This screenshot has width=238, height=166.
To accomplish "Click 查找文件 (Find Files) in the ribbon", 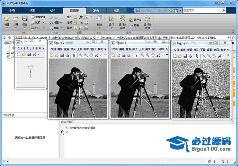I will click(x=38, y=17).
